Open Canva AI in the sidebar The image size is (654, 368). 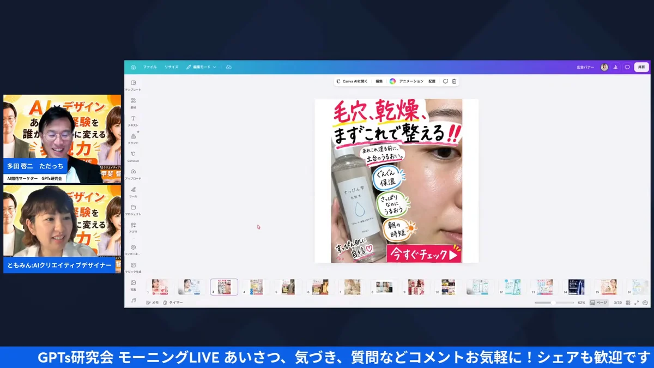(x=133, y=156)
